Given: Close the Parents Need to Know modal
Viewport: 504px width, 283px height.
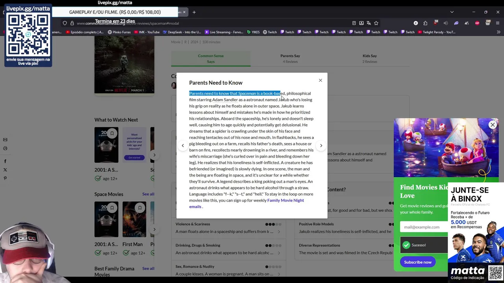Looking at the screenshot, I should 321,80.
